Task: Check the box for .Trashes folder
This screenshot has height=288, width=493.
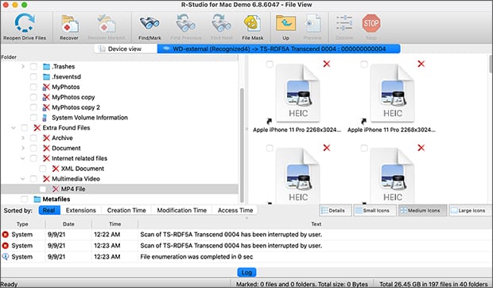Action: (x=33, y=67)
